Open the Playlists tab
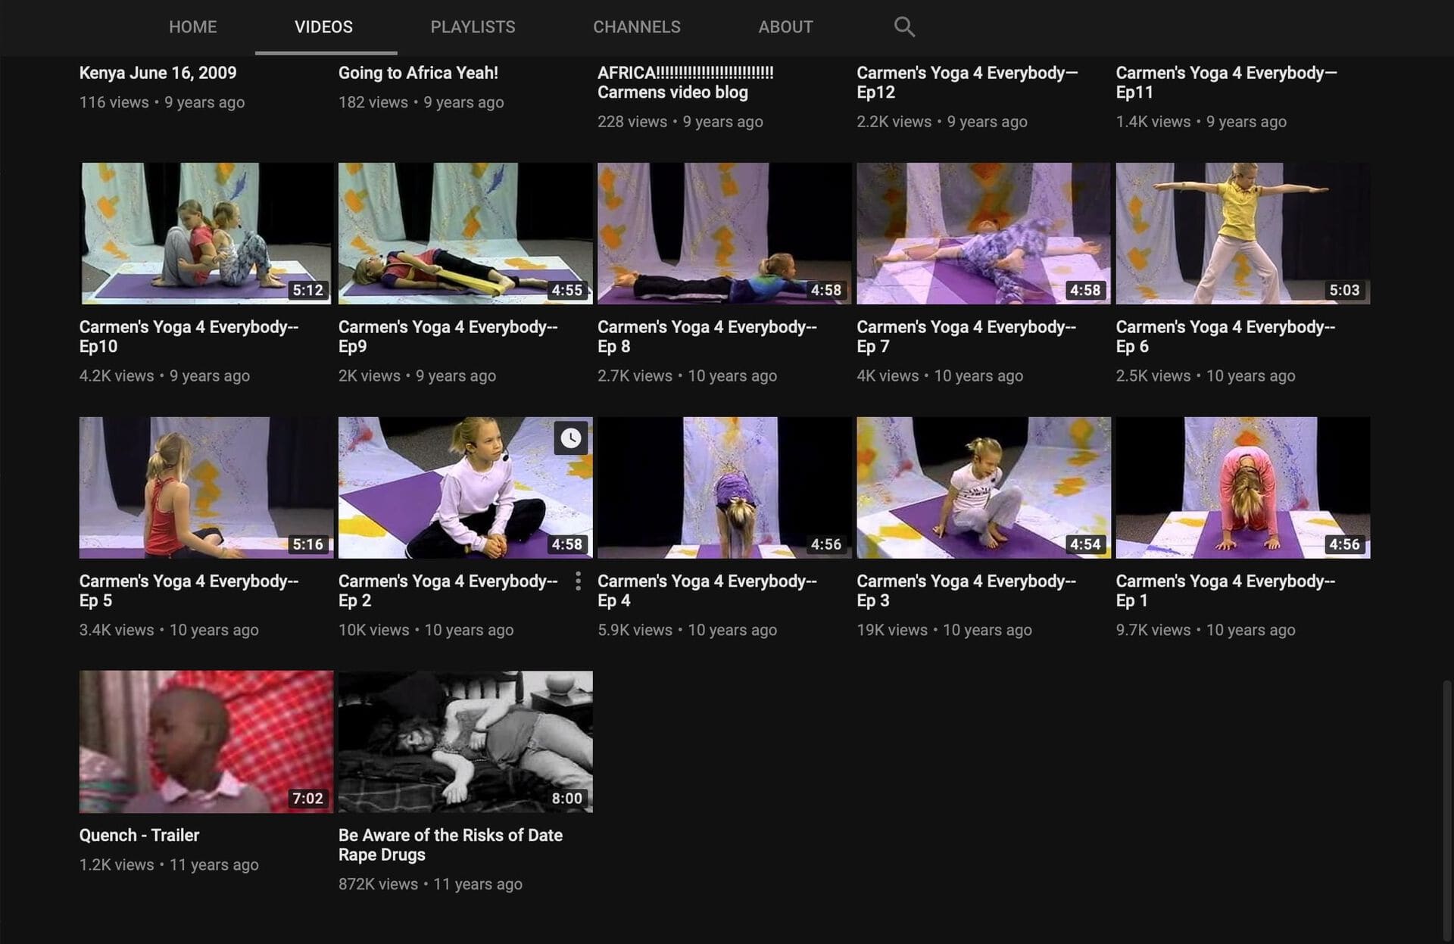This screenshot has width=1454, height=944. pos(473,27)
